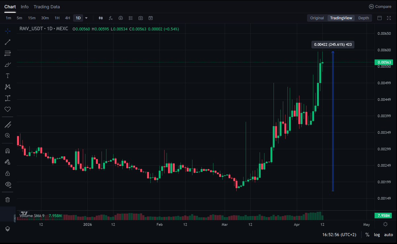Open the indicators fx panel

110,18
